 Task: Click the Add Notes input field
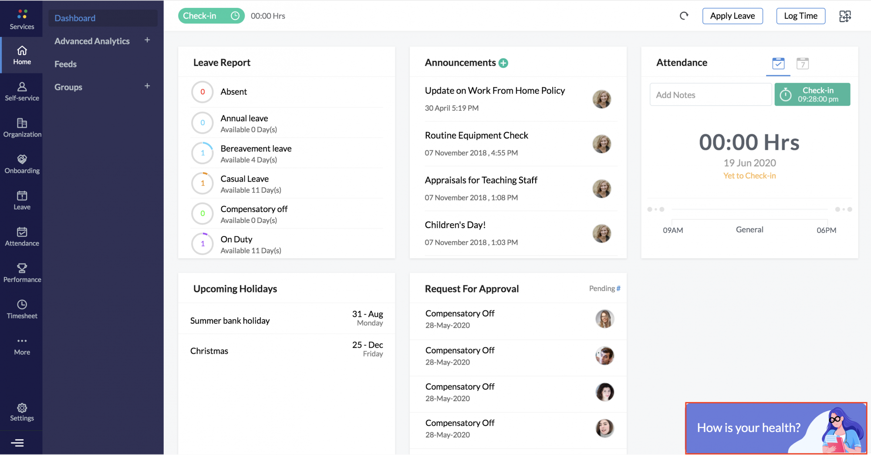pos(710,94)
